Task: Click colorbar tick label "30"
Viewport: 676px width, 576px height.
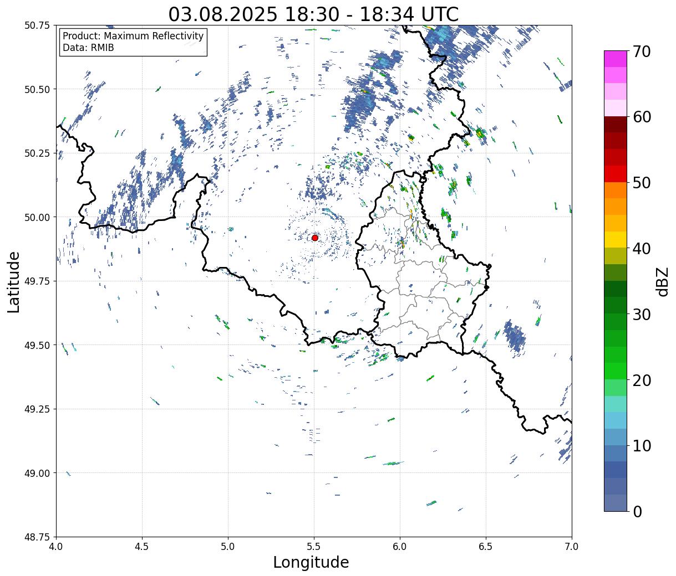Action: click(x=642, y=314)
